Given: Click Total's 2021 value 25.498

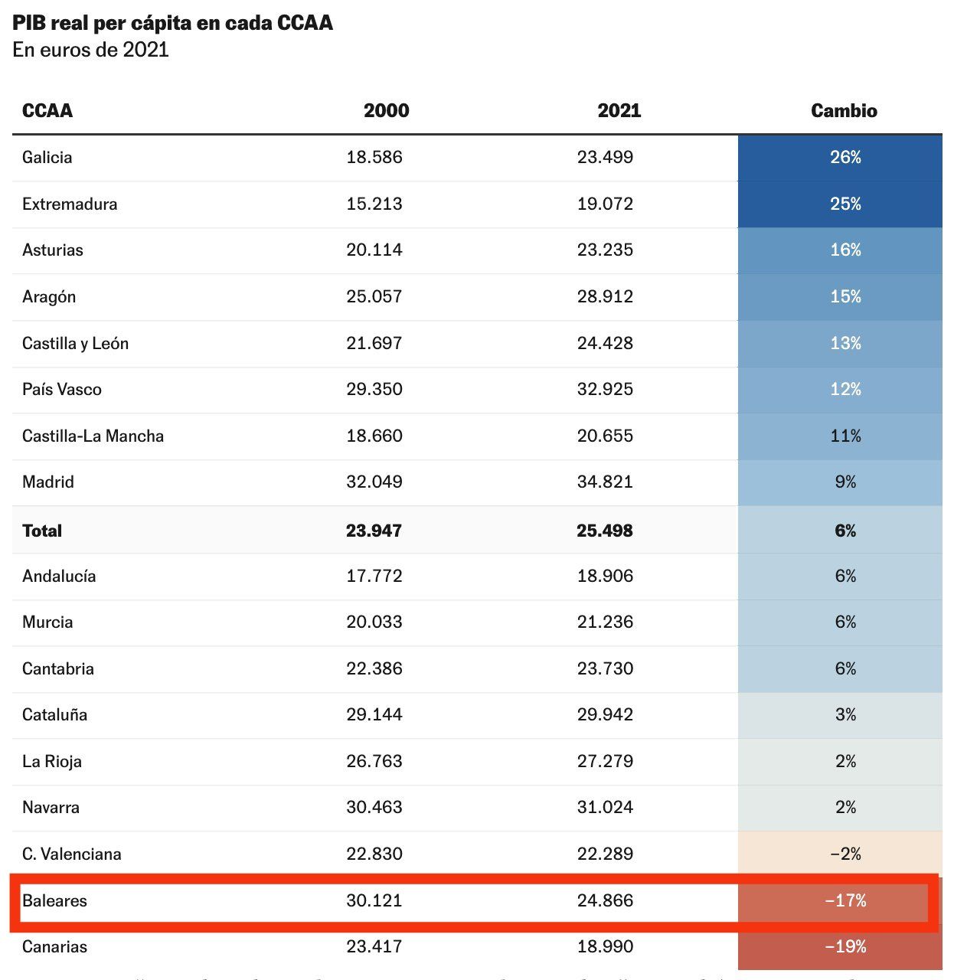Looking at the screenshot, I should click(x=605, y=531).
